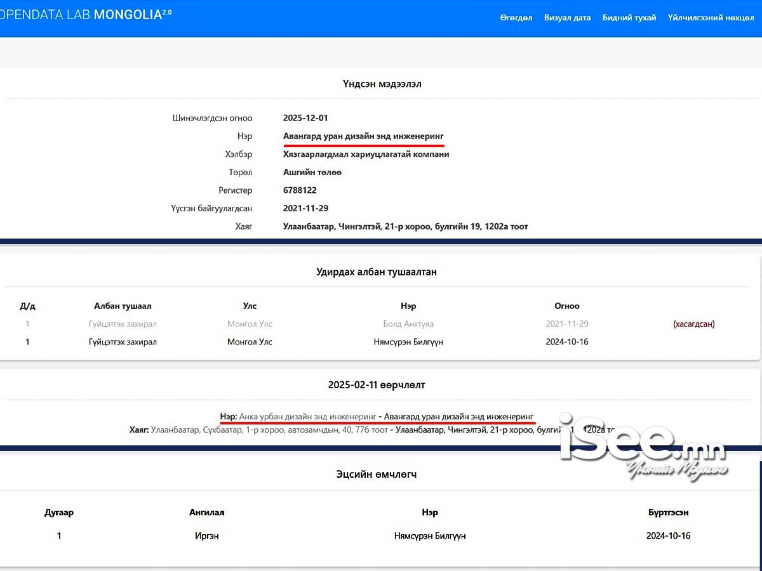
Task: Click company name Авангард уран дизайн энд инженеринг
Action: (363, 136)
